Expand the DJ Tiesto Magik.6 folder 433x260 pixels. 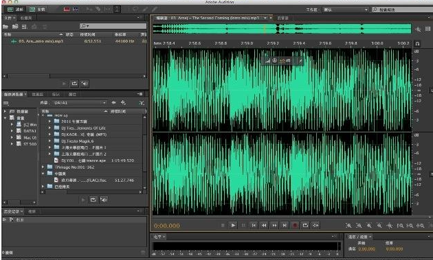[x=49, y=141]
